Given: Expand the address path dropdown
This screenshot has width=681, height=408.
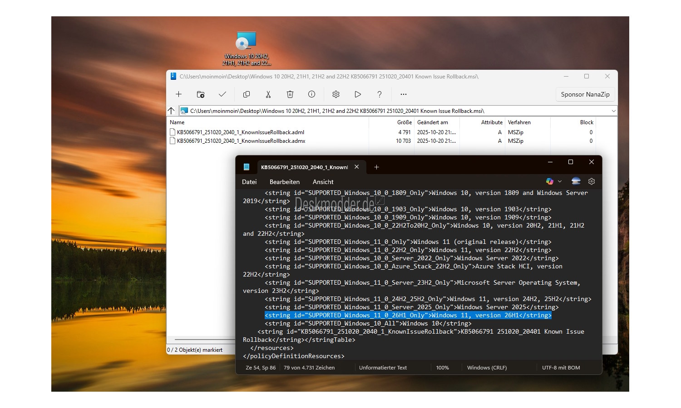Looking at the screenshot, I should [613, 111].
